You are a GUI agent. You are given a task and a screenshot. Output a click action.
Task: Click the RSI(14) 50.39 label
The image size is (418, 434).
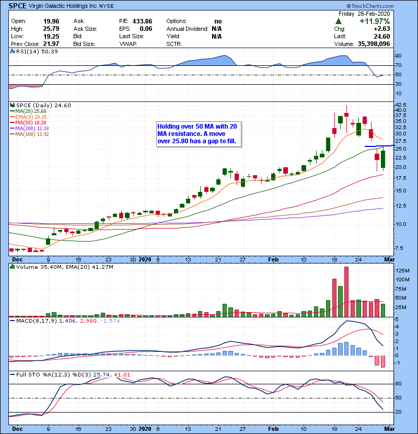(x=37, y=51)
